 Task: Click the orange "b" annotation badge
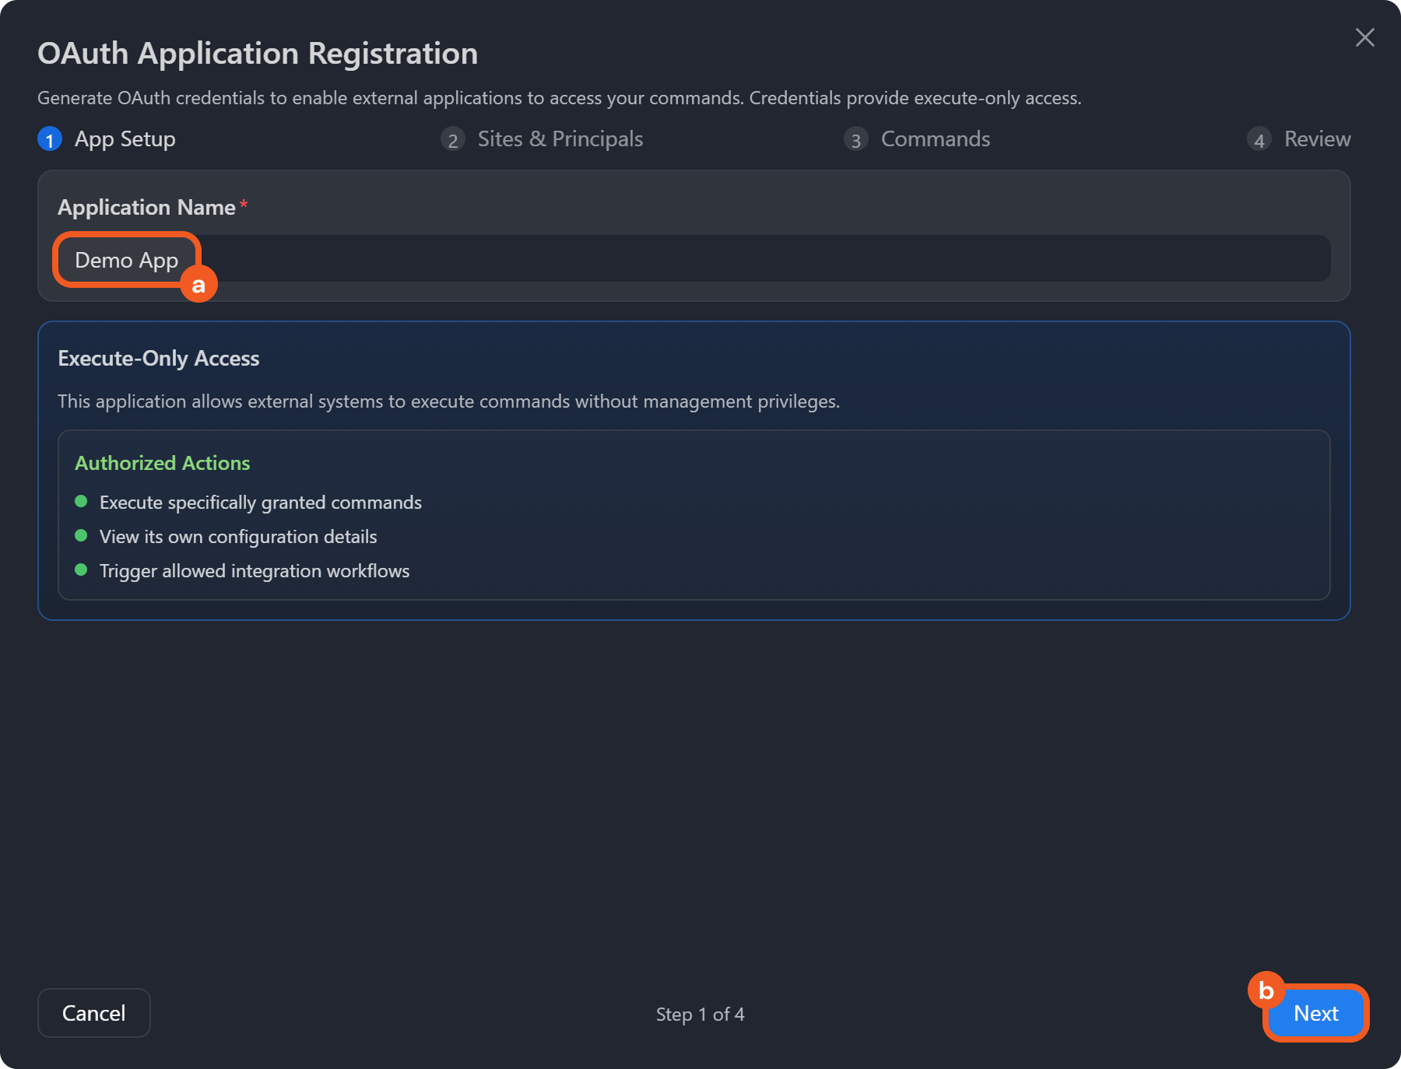point(1266,990)
